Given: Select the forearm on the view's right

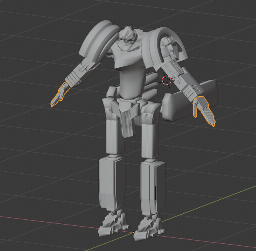Looking at the screenshot, I should 183,80.
